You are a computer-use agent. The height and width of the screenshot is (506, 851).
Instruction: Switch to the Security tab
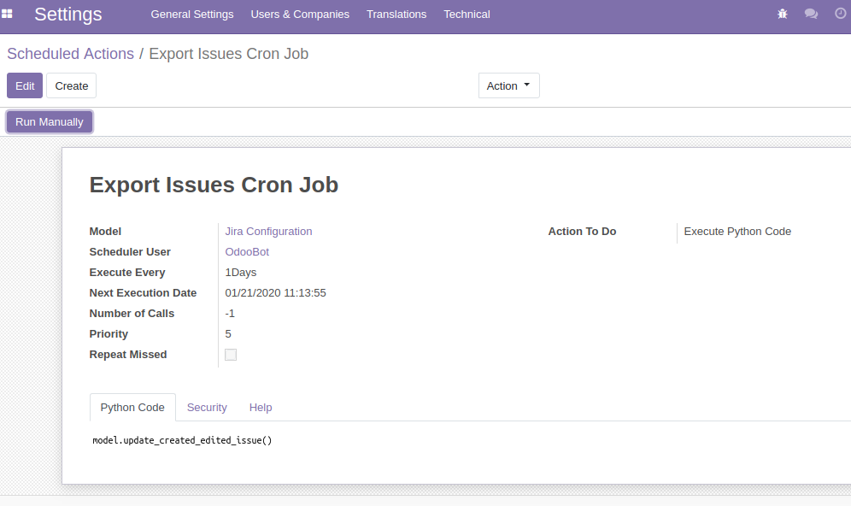tap(207, 408)
